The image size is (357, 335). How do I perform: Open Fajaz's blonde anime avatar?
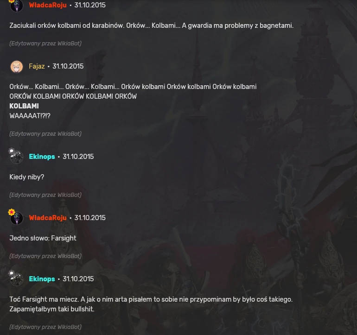pos(17,66)
